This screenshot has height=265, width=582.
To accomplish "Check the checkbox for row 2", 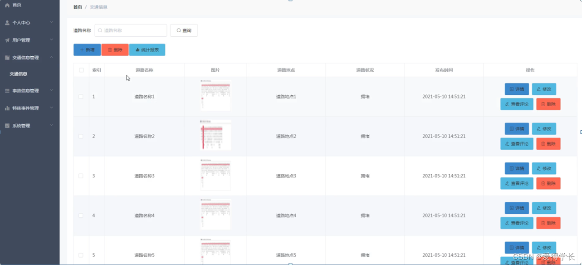I will coord(81,136).
